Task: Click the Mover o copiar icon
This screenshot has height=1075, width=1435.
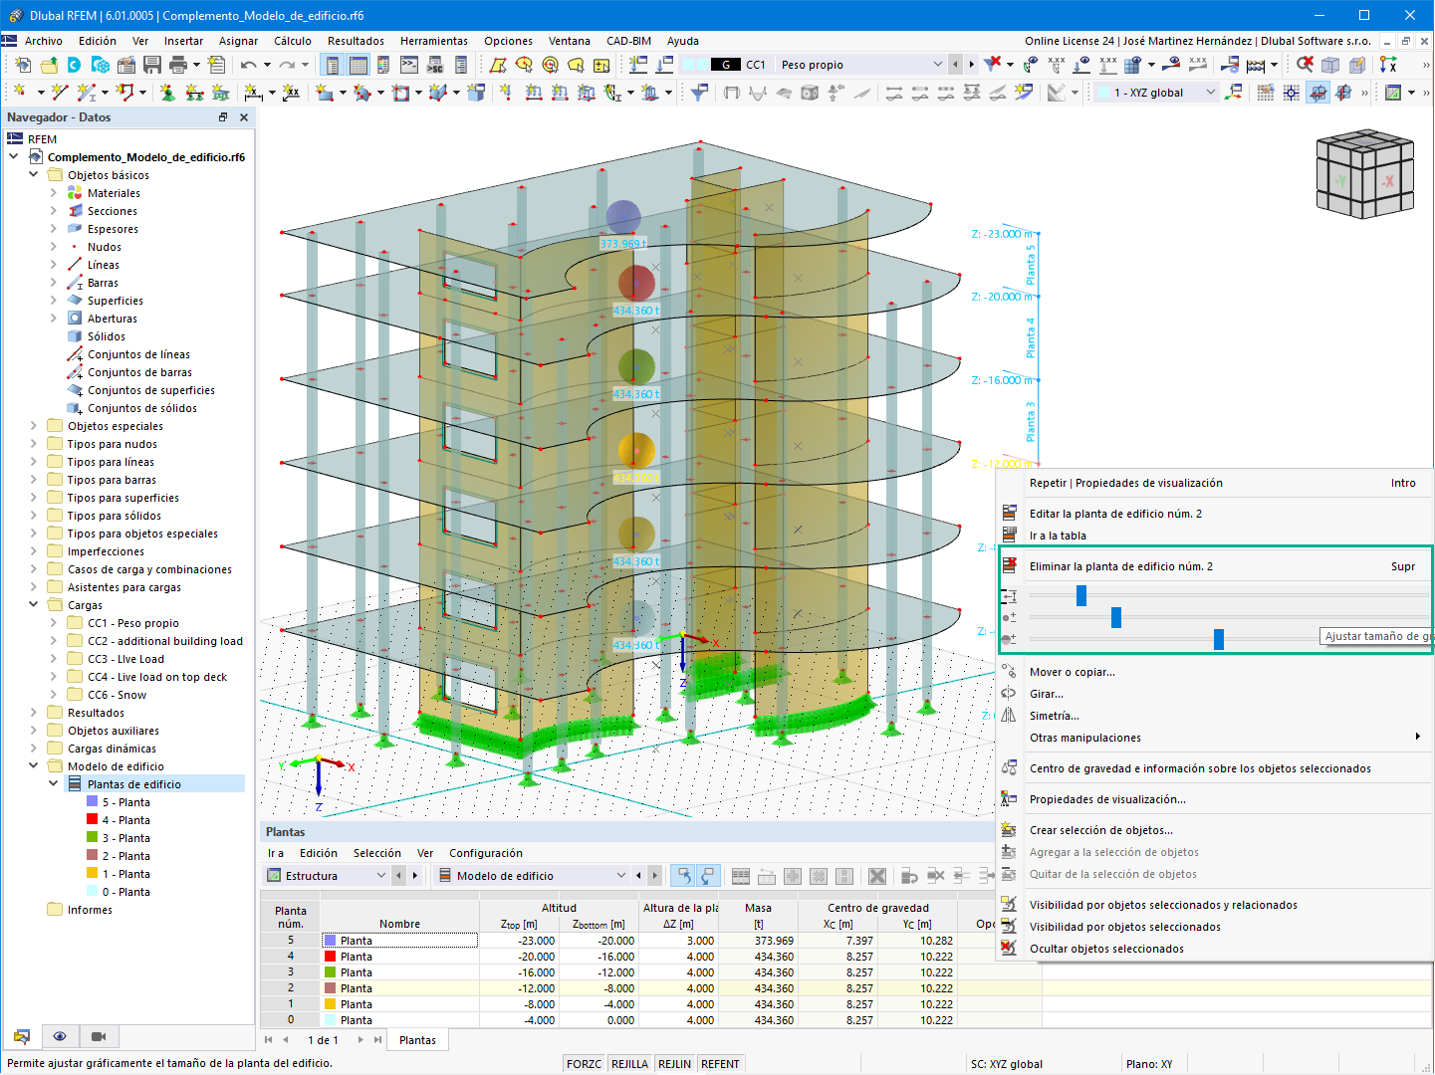Action: pos(1009,672)
